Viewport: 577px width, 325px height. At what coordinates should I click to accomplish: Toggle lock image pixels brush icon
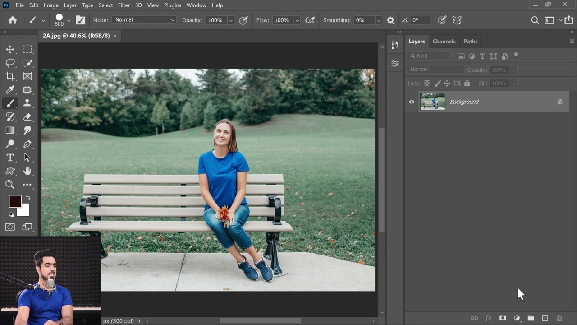click(x=437, y=84)
